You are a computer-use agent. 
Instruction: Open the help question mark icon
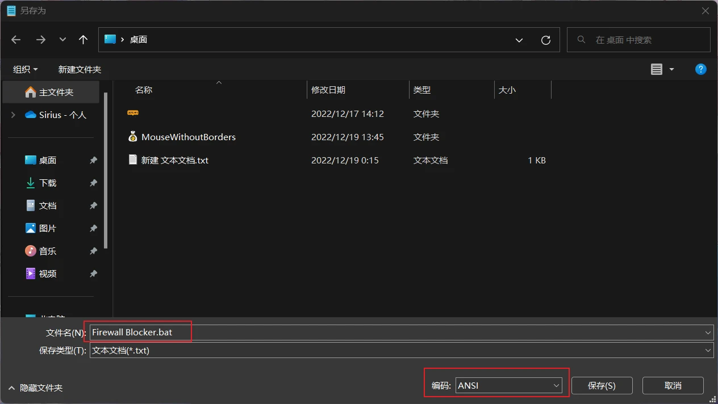pyautogui.click(x=701, y=69)
